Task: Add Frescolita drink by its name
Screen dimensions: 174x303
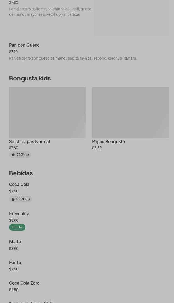Action: tap(19, 214)
